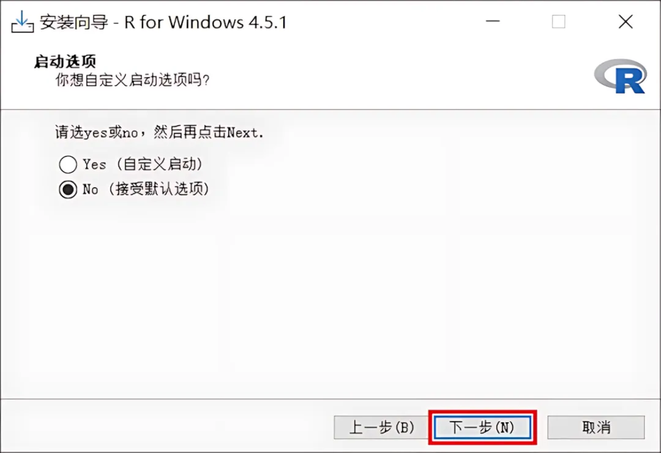Screen dimensions: 661x453
Task: Select the No radio button circle
Action: [68, 189]
